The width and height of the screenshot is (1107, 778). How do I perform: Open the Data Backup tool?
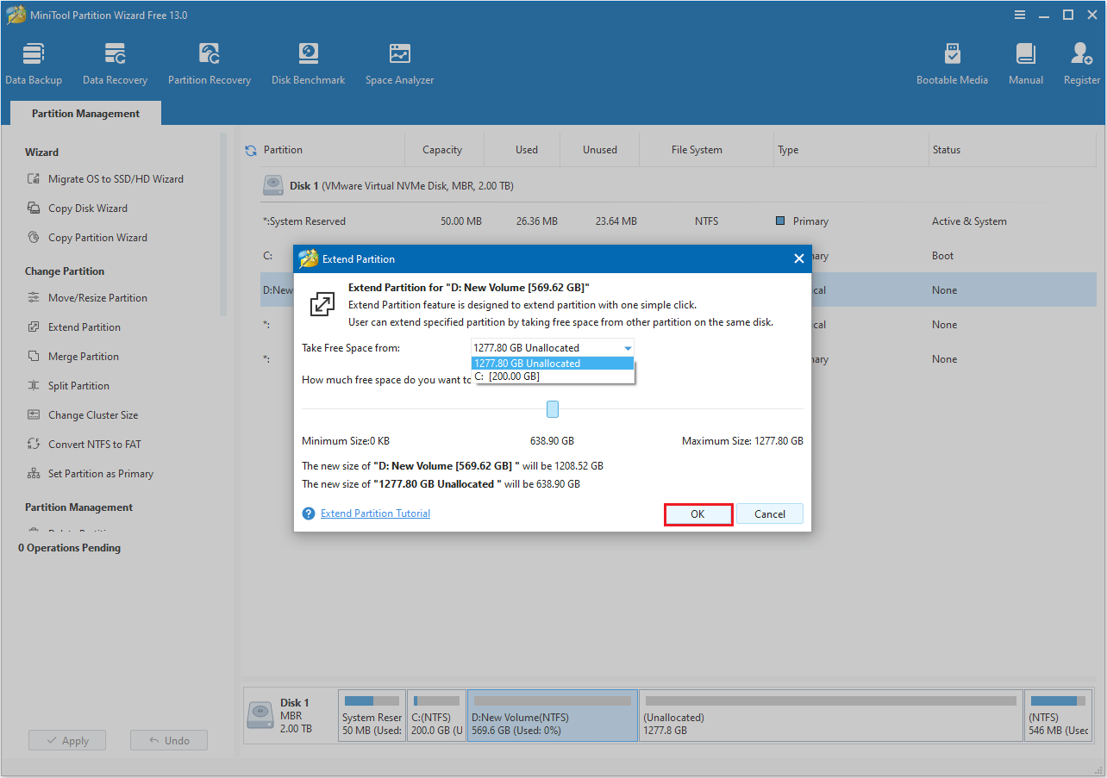point(34,64)
